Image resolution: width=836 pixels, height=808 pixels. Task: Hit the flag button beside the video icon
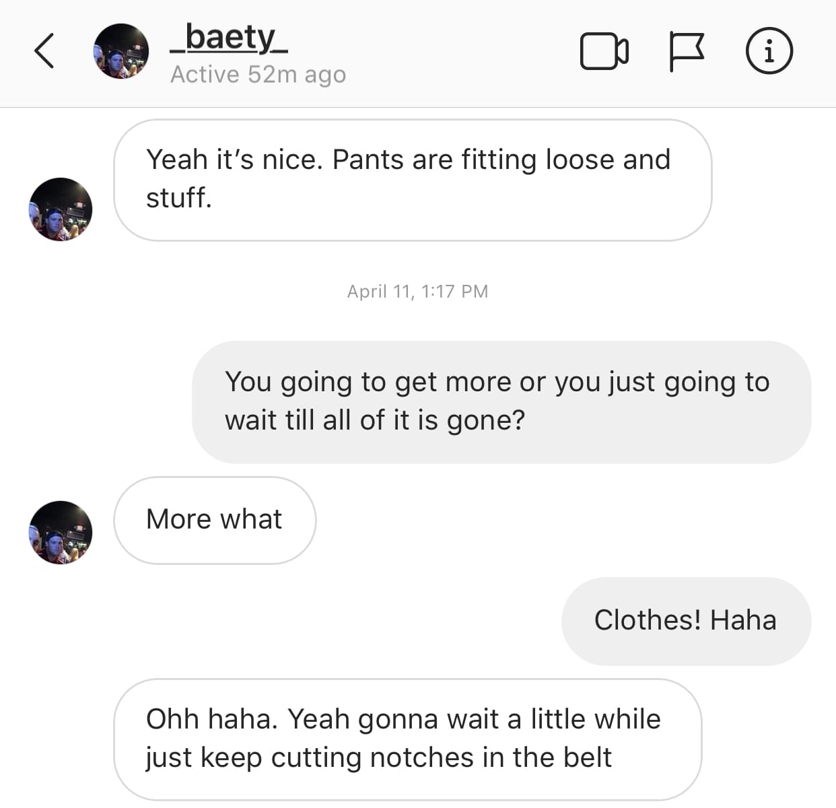tap(687, 51)
